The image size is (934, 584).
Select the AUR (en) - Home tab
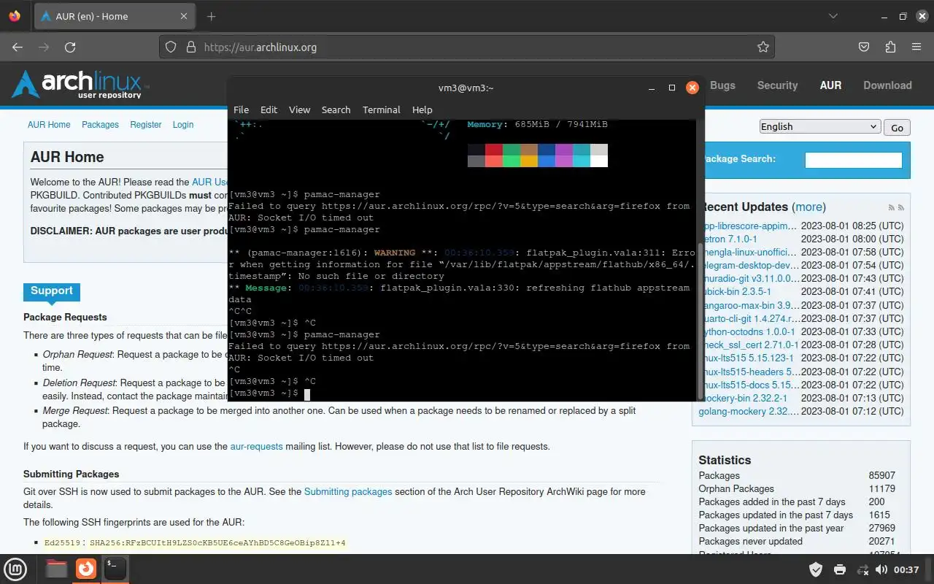point(115,16)
